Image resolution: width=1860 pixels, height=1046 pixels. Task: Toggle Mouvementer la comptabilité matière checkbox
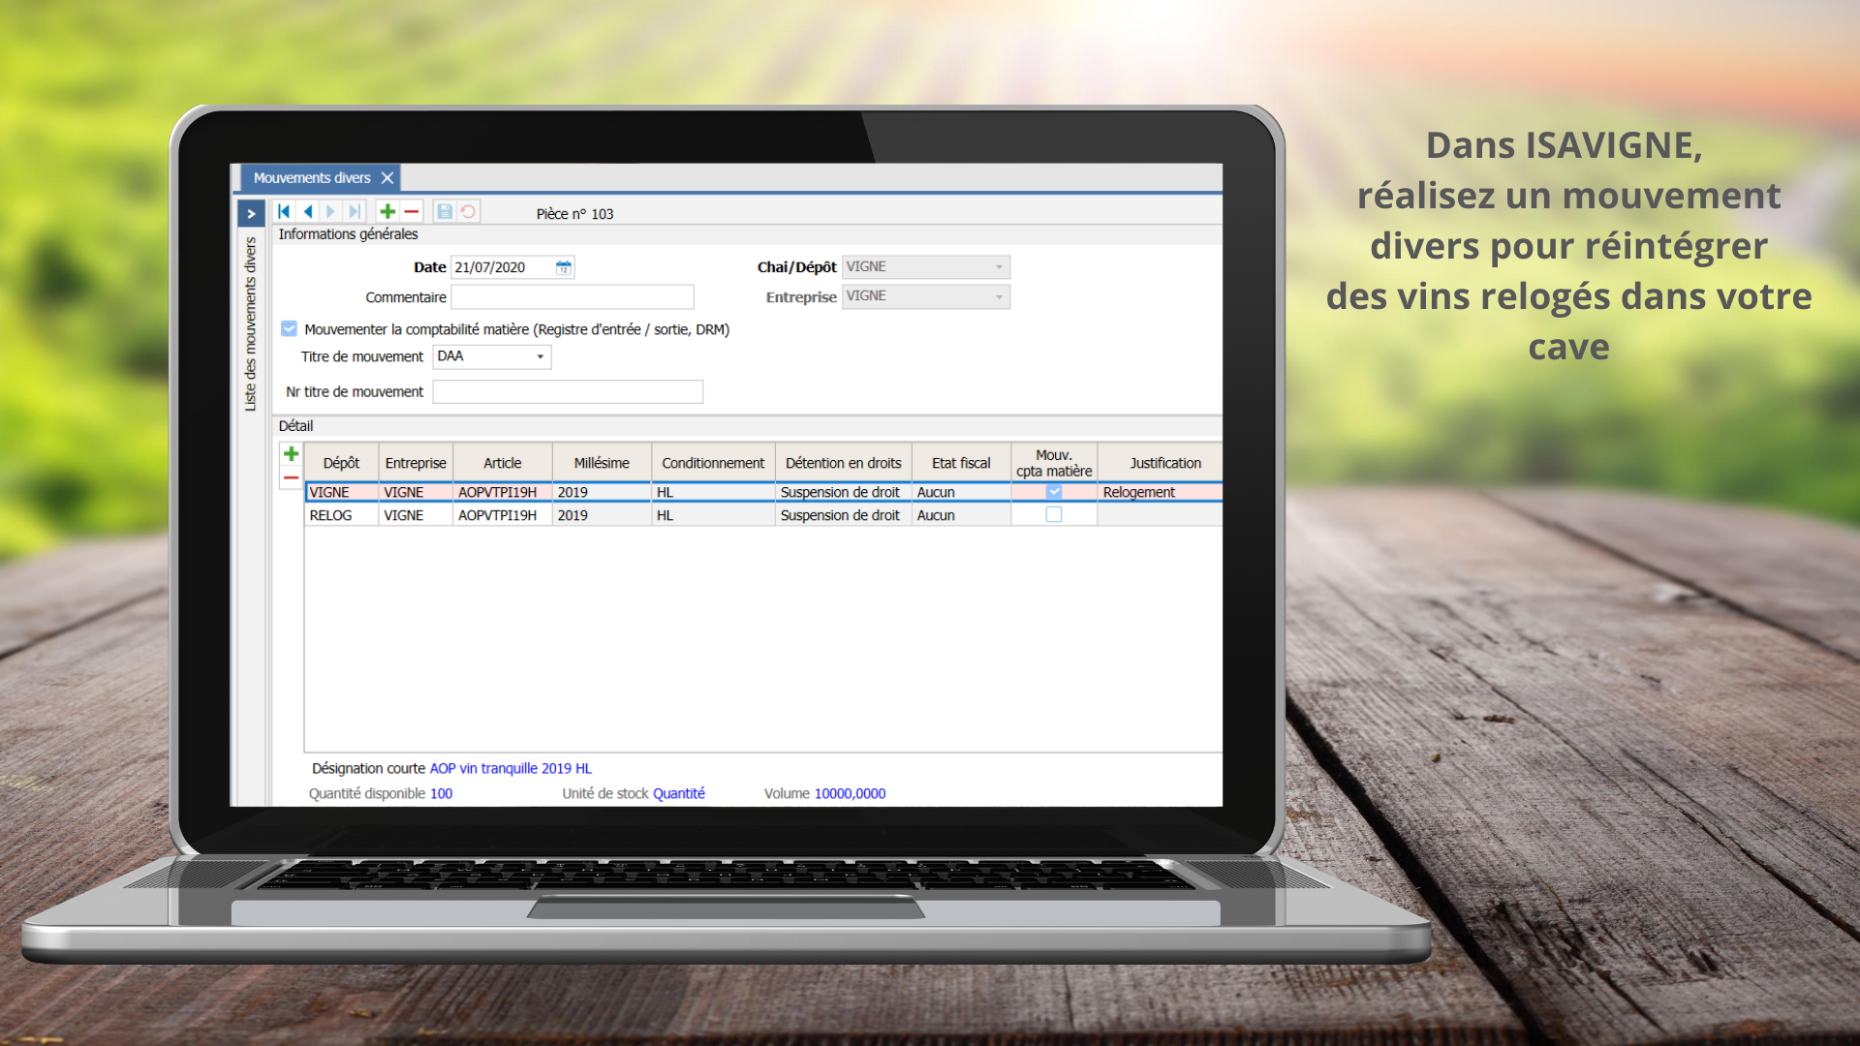pyautogui.click(x=289, y=328)
